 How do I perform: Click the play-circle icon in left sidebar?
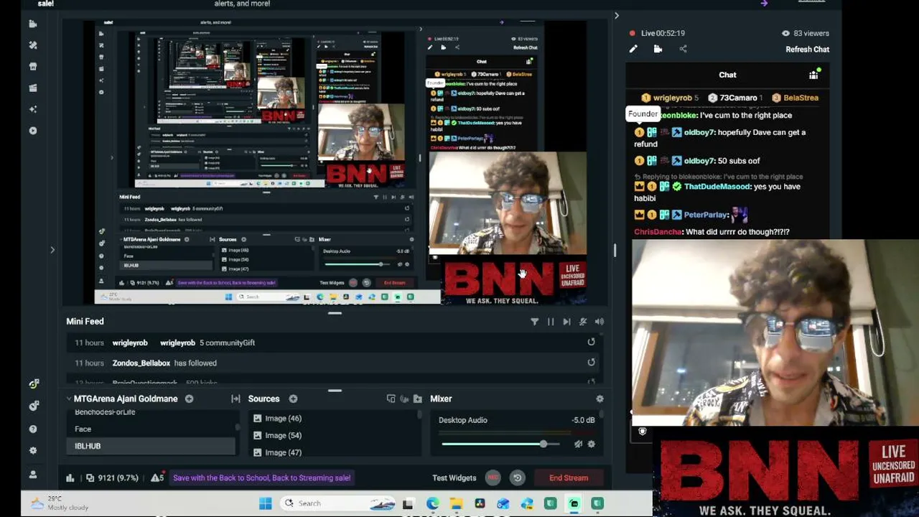(32, 131)
